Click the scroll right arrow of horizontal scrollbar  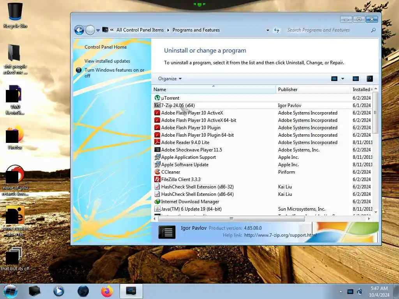[369, 219]
